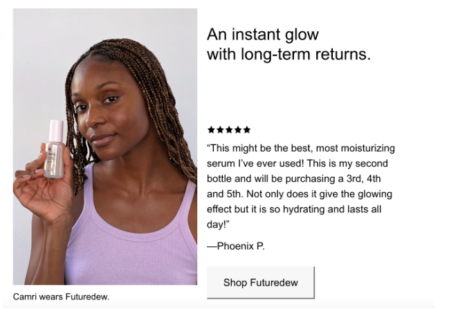This screenshot has width=449, height=316.
Task: Click the first star in the rating
Action: [211, 129]
